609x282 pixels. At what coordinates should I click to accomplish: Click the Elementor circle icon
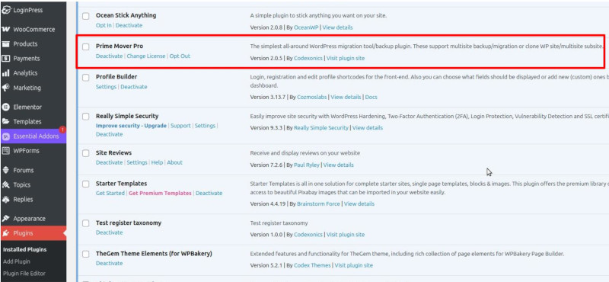click(x=6, y=107)
